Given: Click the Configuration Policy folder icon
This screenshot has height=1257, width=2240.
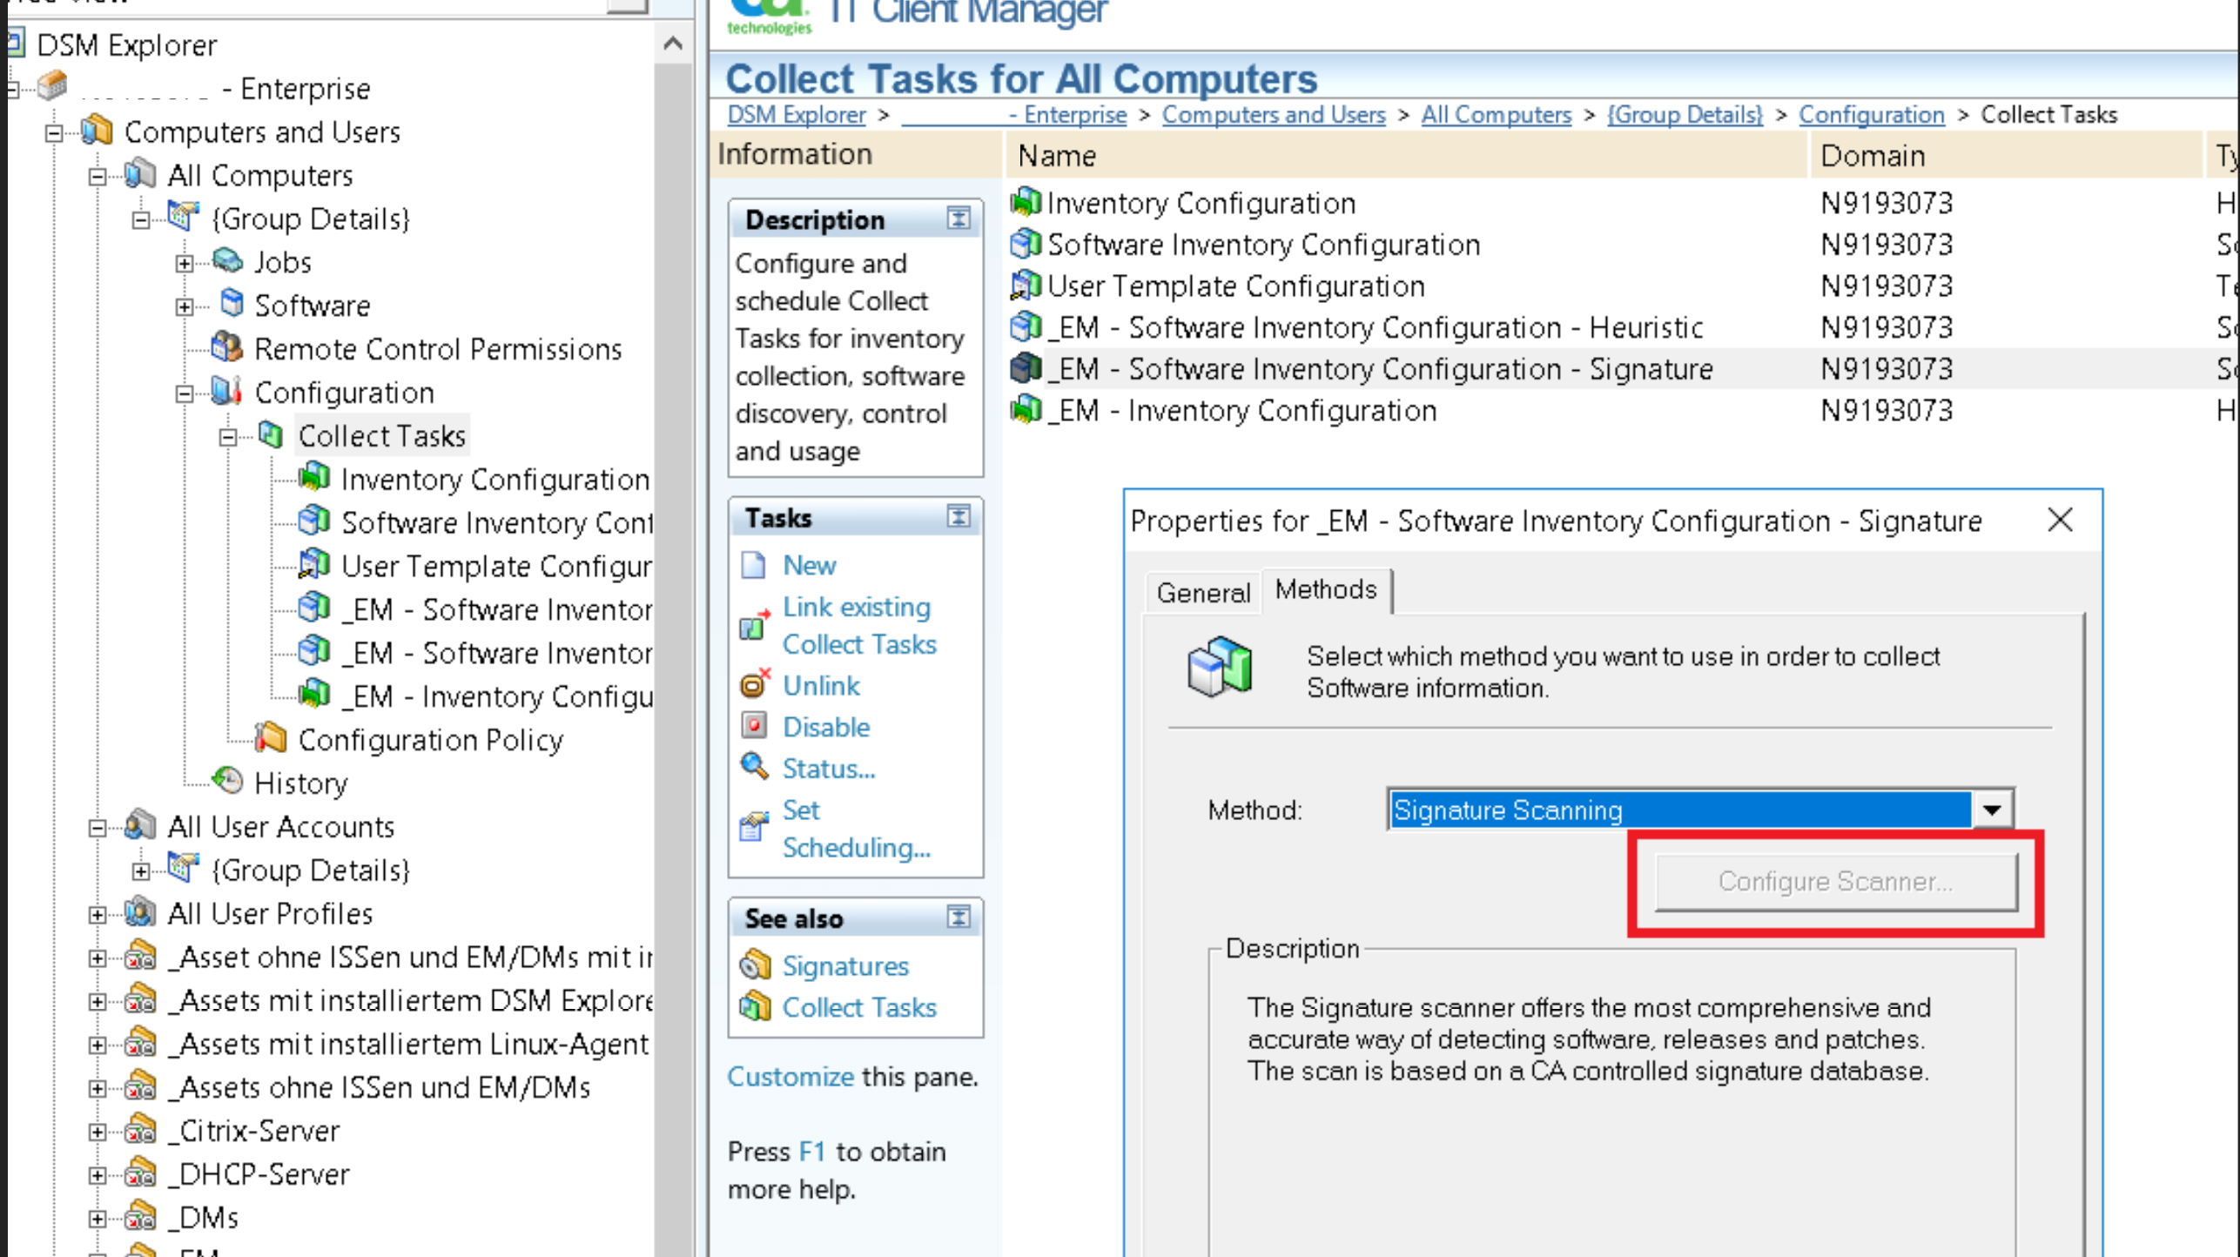Looking at the screenshot, I should 271,738.
